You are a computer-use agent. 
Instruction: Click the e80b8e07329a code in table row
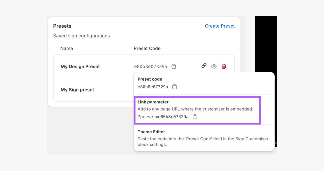151,66
